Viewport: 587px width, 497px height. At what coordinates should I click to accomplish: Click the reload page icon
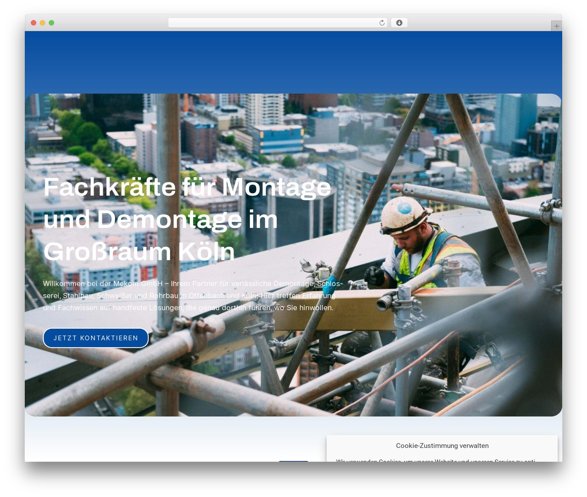[x=382, y=23]
